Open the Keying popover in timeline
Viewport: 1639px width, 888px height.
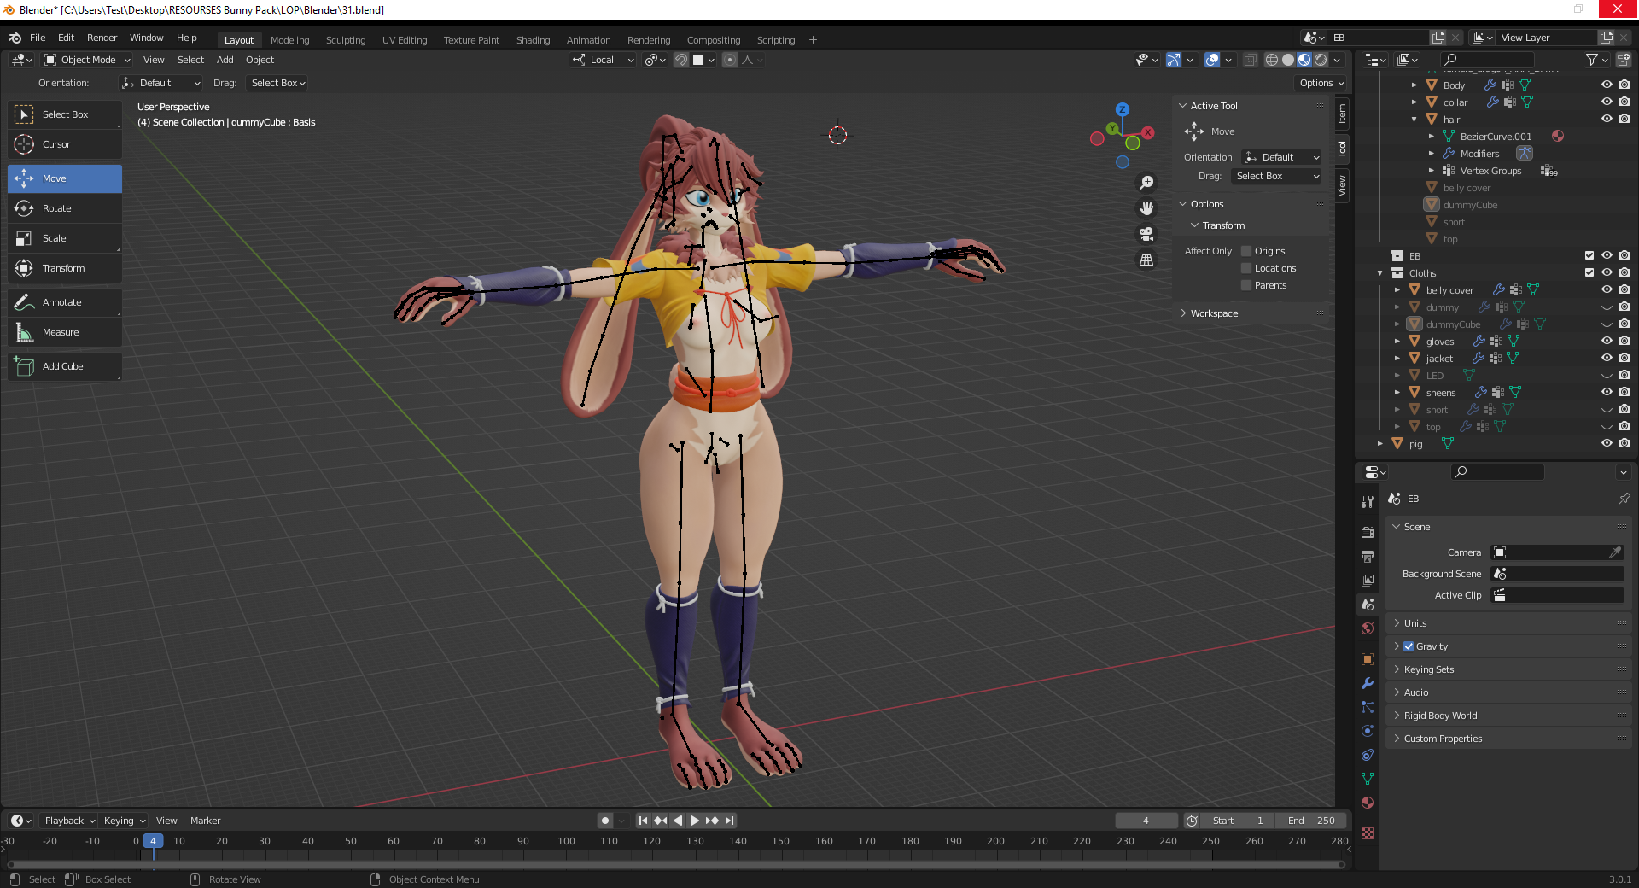tap(124, 821)
